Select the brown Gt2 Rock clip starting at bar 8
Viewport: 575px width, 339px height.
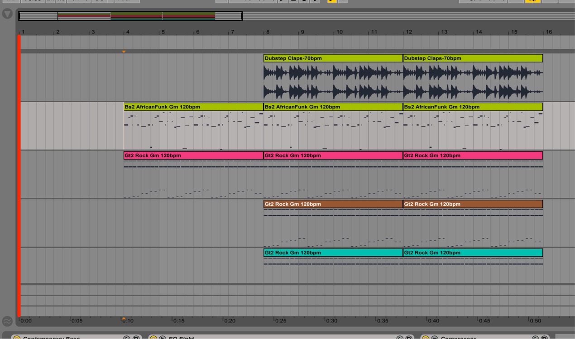click(x=333, y=204)
